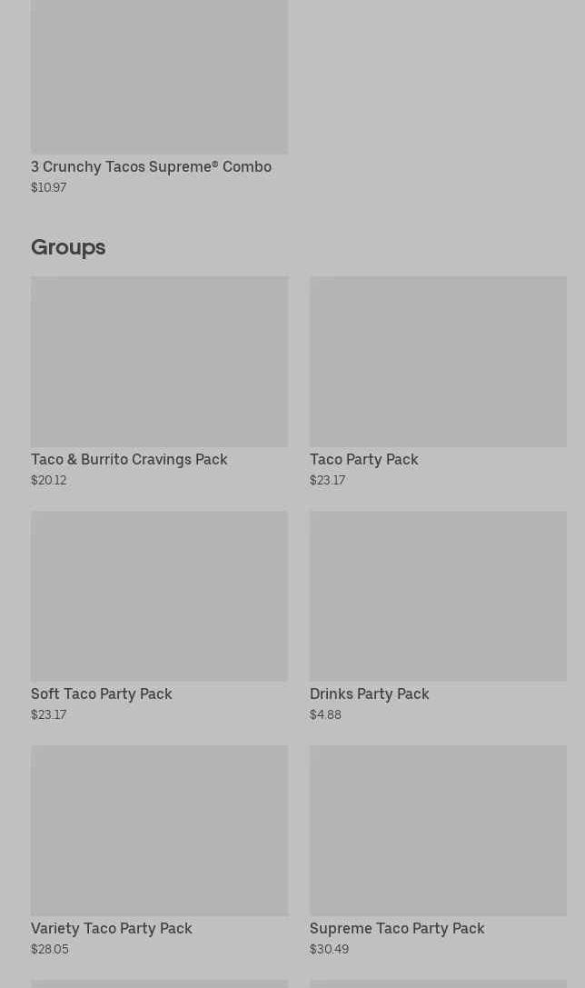The height and width of the screenshot is (988, 585).
Task: Choose the Supreme Taco Party Pack title
Action: pyautogui.click(x=397, y=928)
